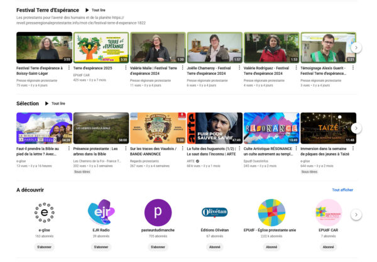
Task: Open La parole de Dieu video thumbnail
Action: [x=44, y=128]
